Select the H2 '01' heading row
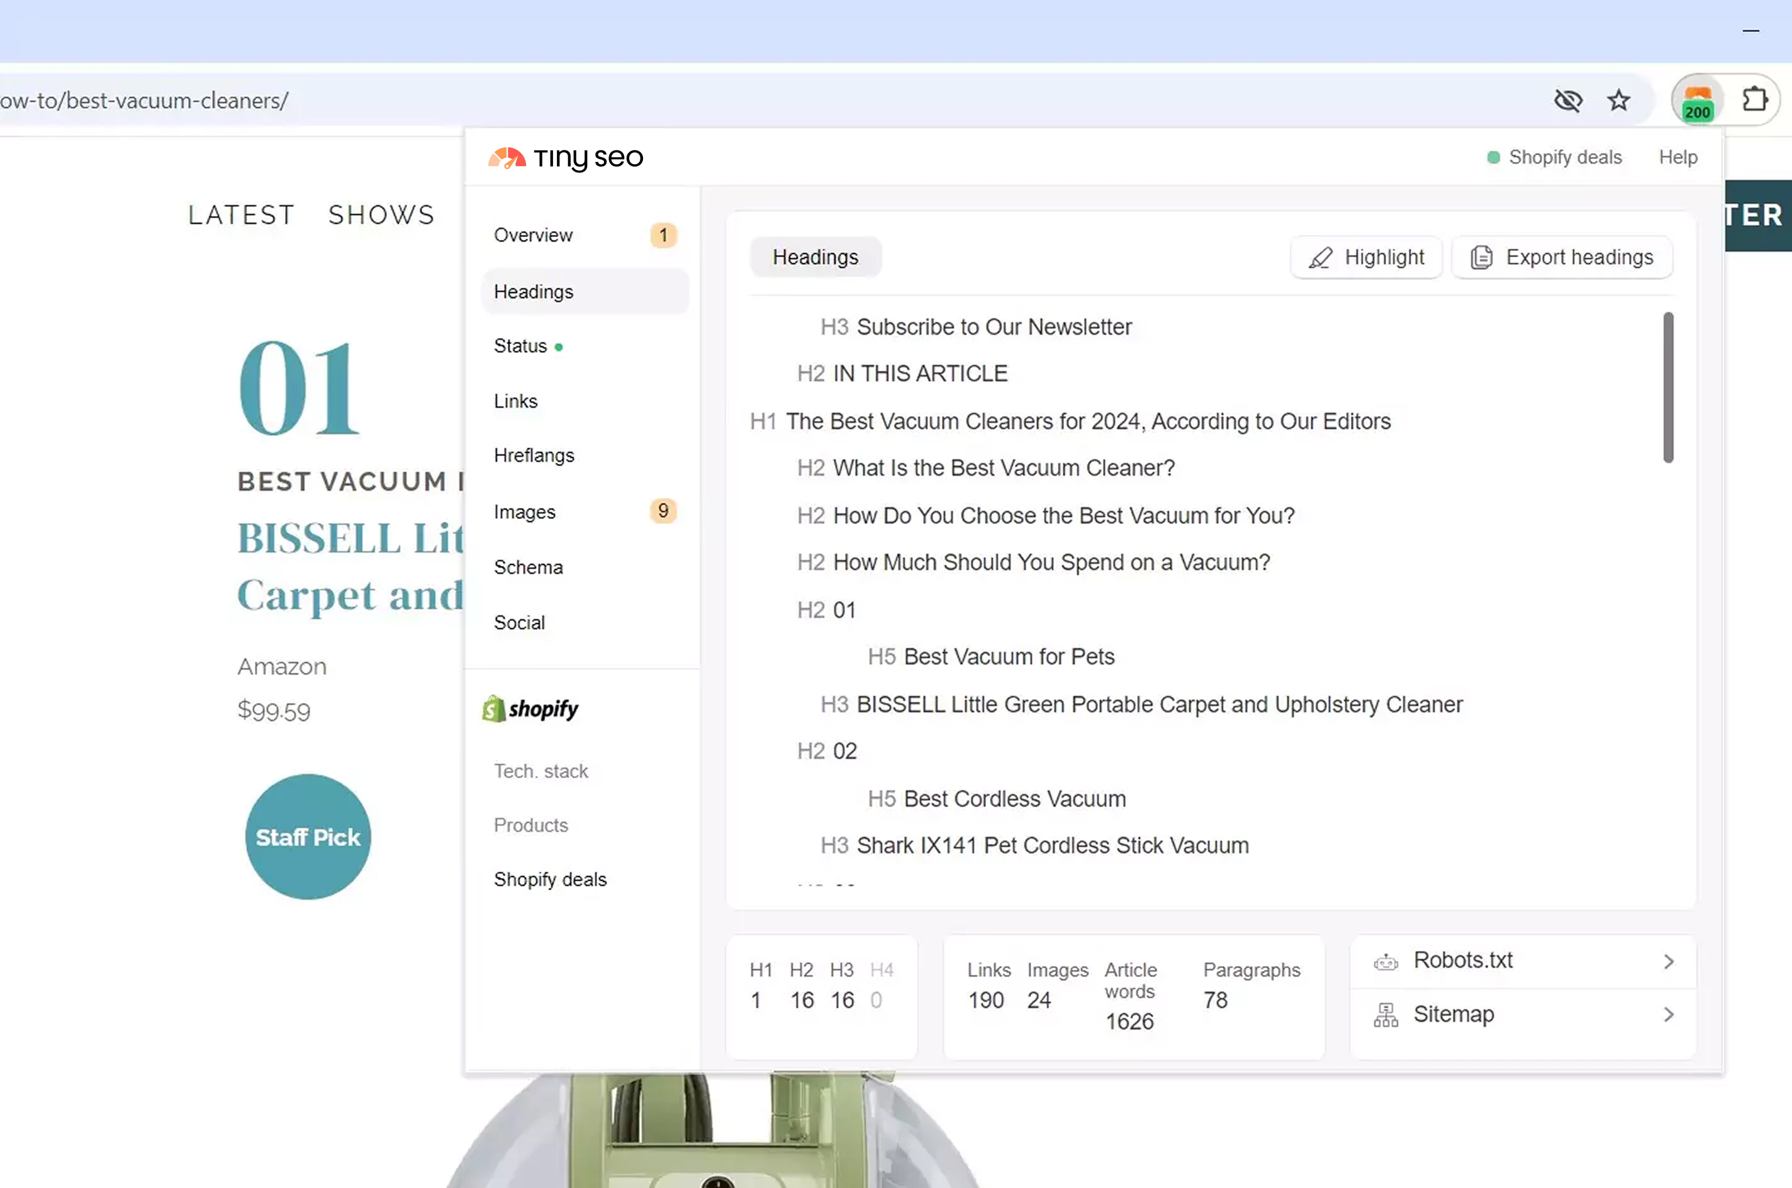This screenshot has width=1792, height=1188. tap(826, 610)
